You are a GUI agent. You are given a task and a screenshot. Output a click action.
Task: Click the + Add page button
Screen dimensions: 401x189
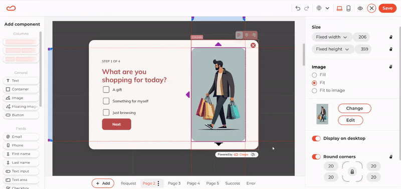tap(103, 183)
